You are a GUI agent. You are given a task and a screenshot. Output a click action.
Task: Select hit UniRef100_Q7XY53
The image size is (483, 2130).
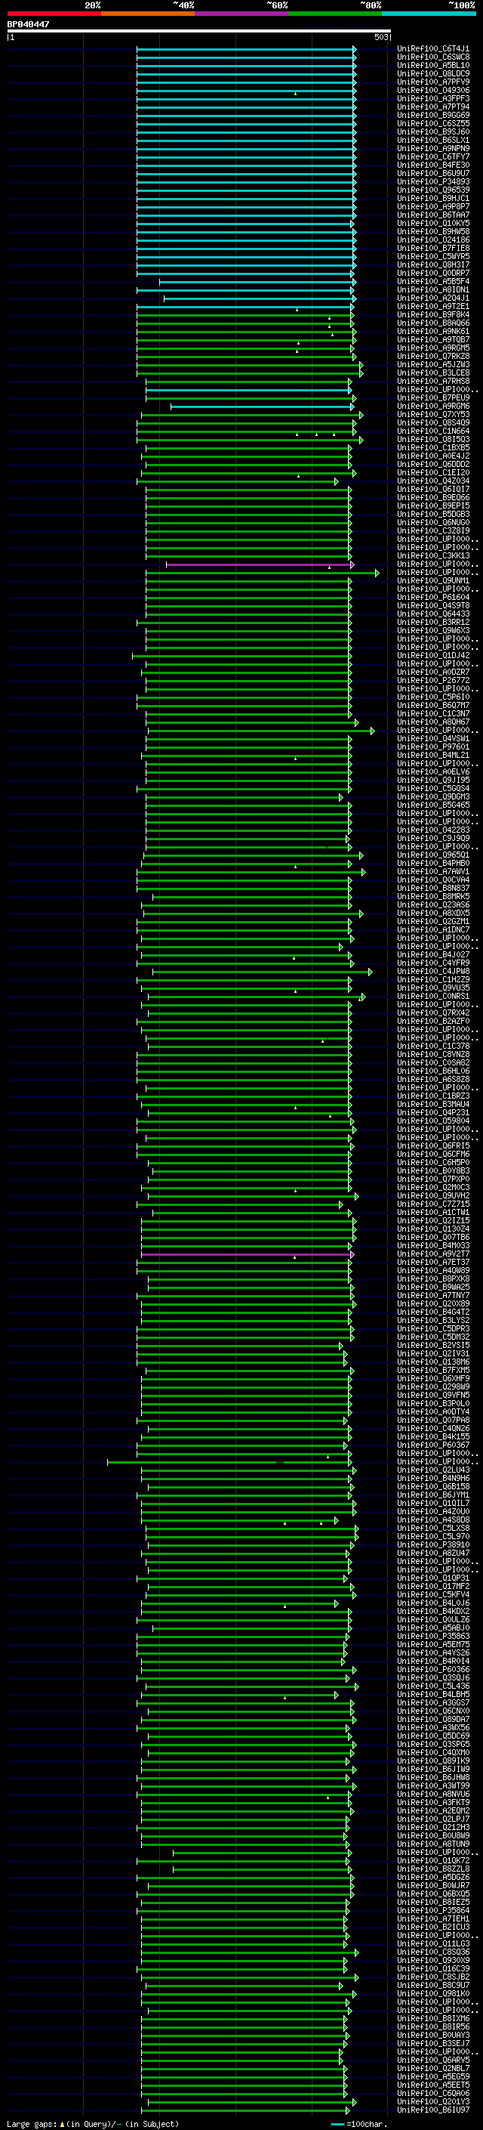[x=433, y=414]
